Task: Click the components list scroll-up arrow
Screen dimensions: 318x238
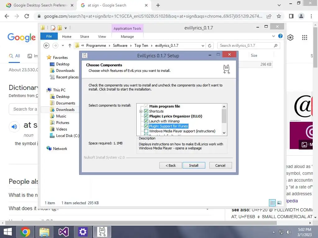Action: [x=224, y=107]
